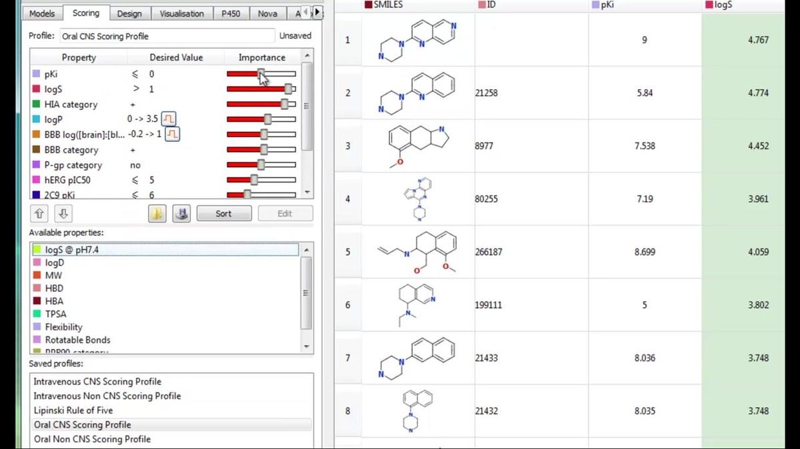Click the Edit button

285,213
